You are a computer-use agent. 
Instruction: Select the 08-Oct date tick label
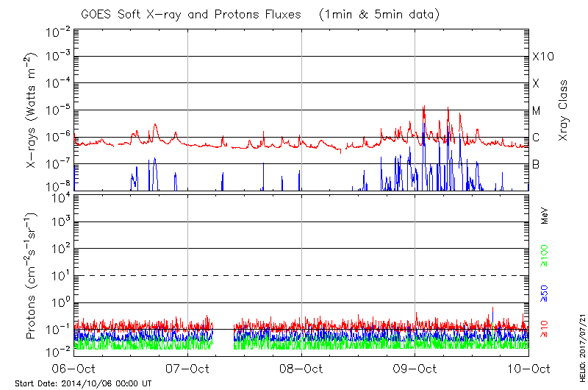point(301,368)
